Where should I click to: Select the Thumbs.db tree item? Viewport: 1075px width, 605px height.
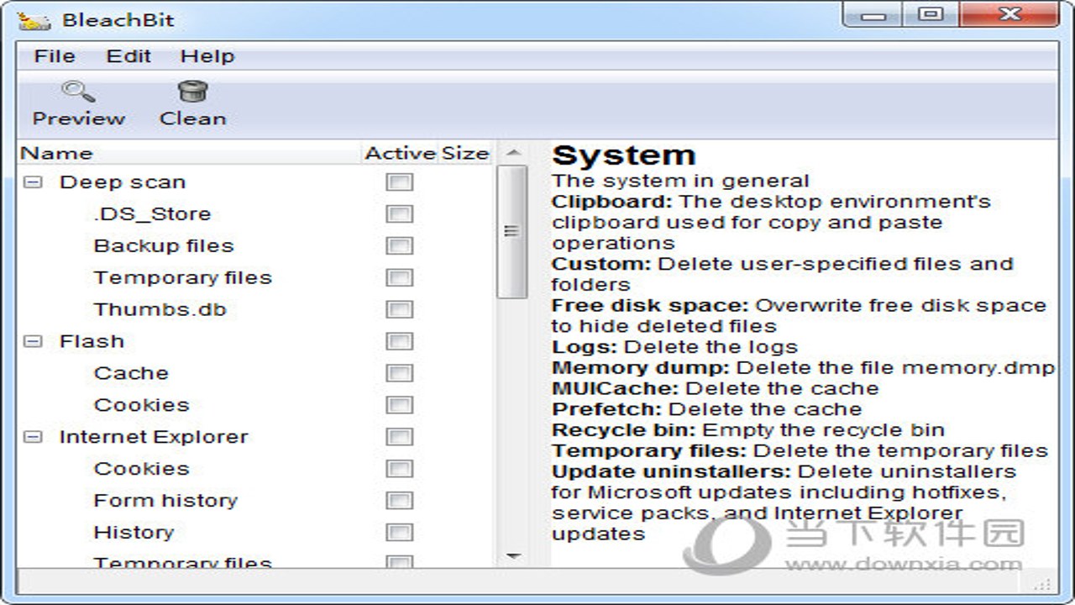coord(160,310)
